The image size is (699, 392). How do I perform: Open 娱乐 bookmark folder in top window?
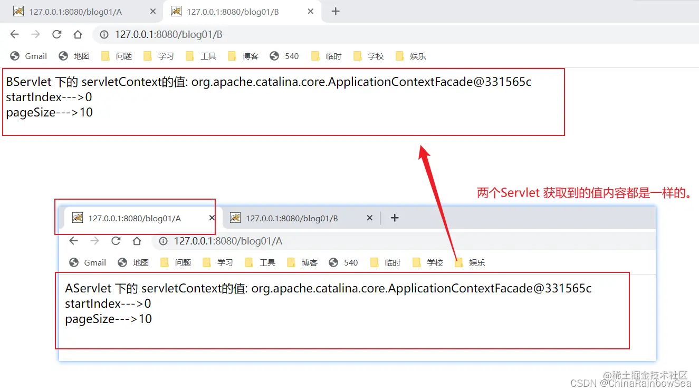tap(410, 56)
